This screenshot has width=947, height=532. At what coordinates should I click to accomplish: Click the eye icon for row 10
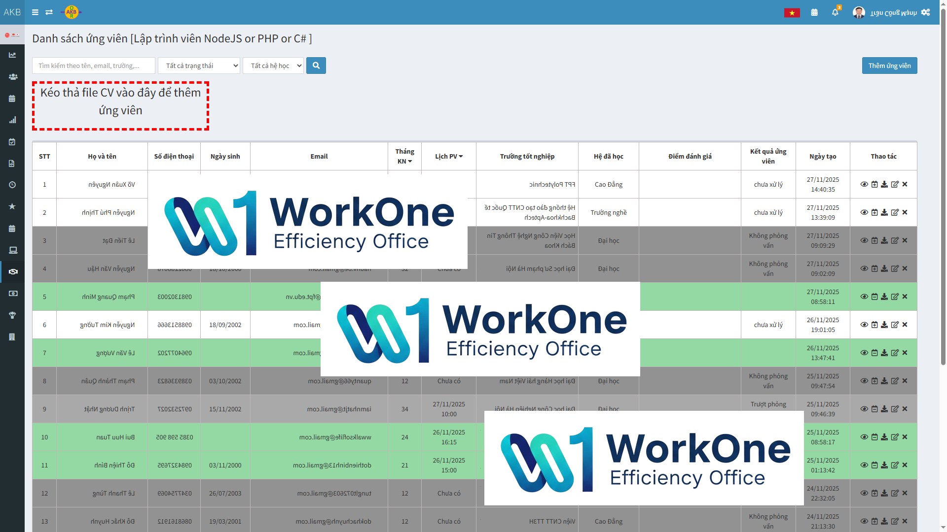[x=864, y=437]
